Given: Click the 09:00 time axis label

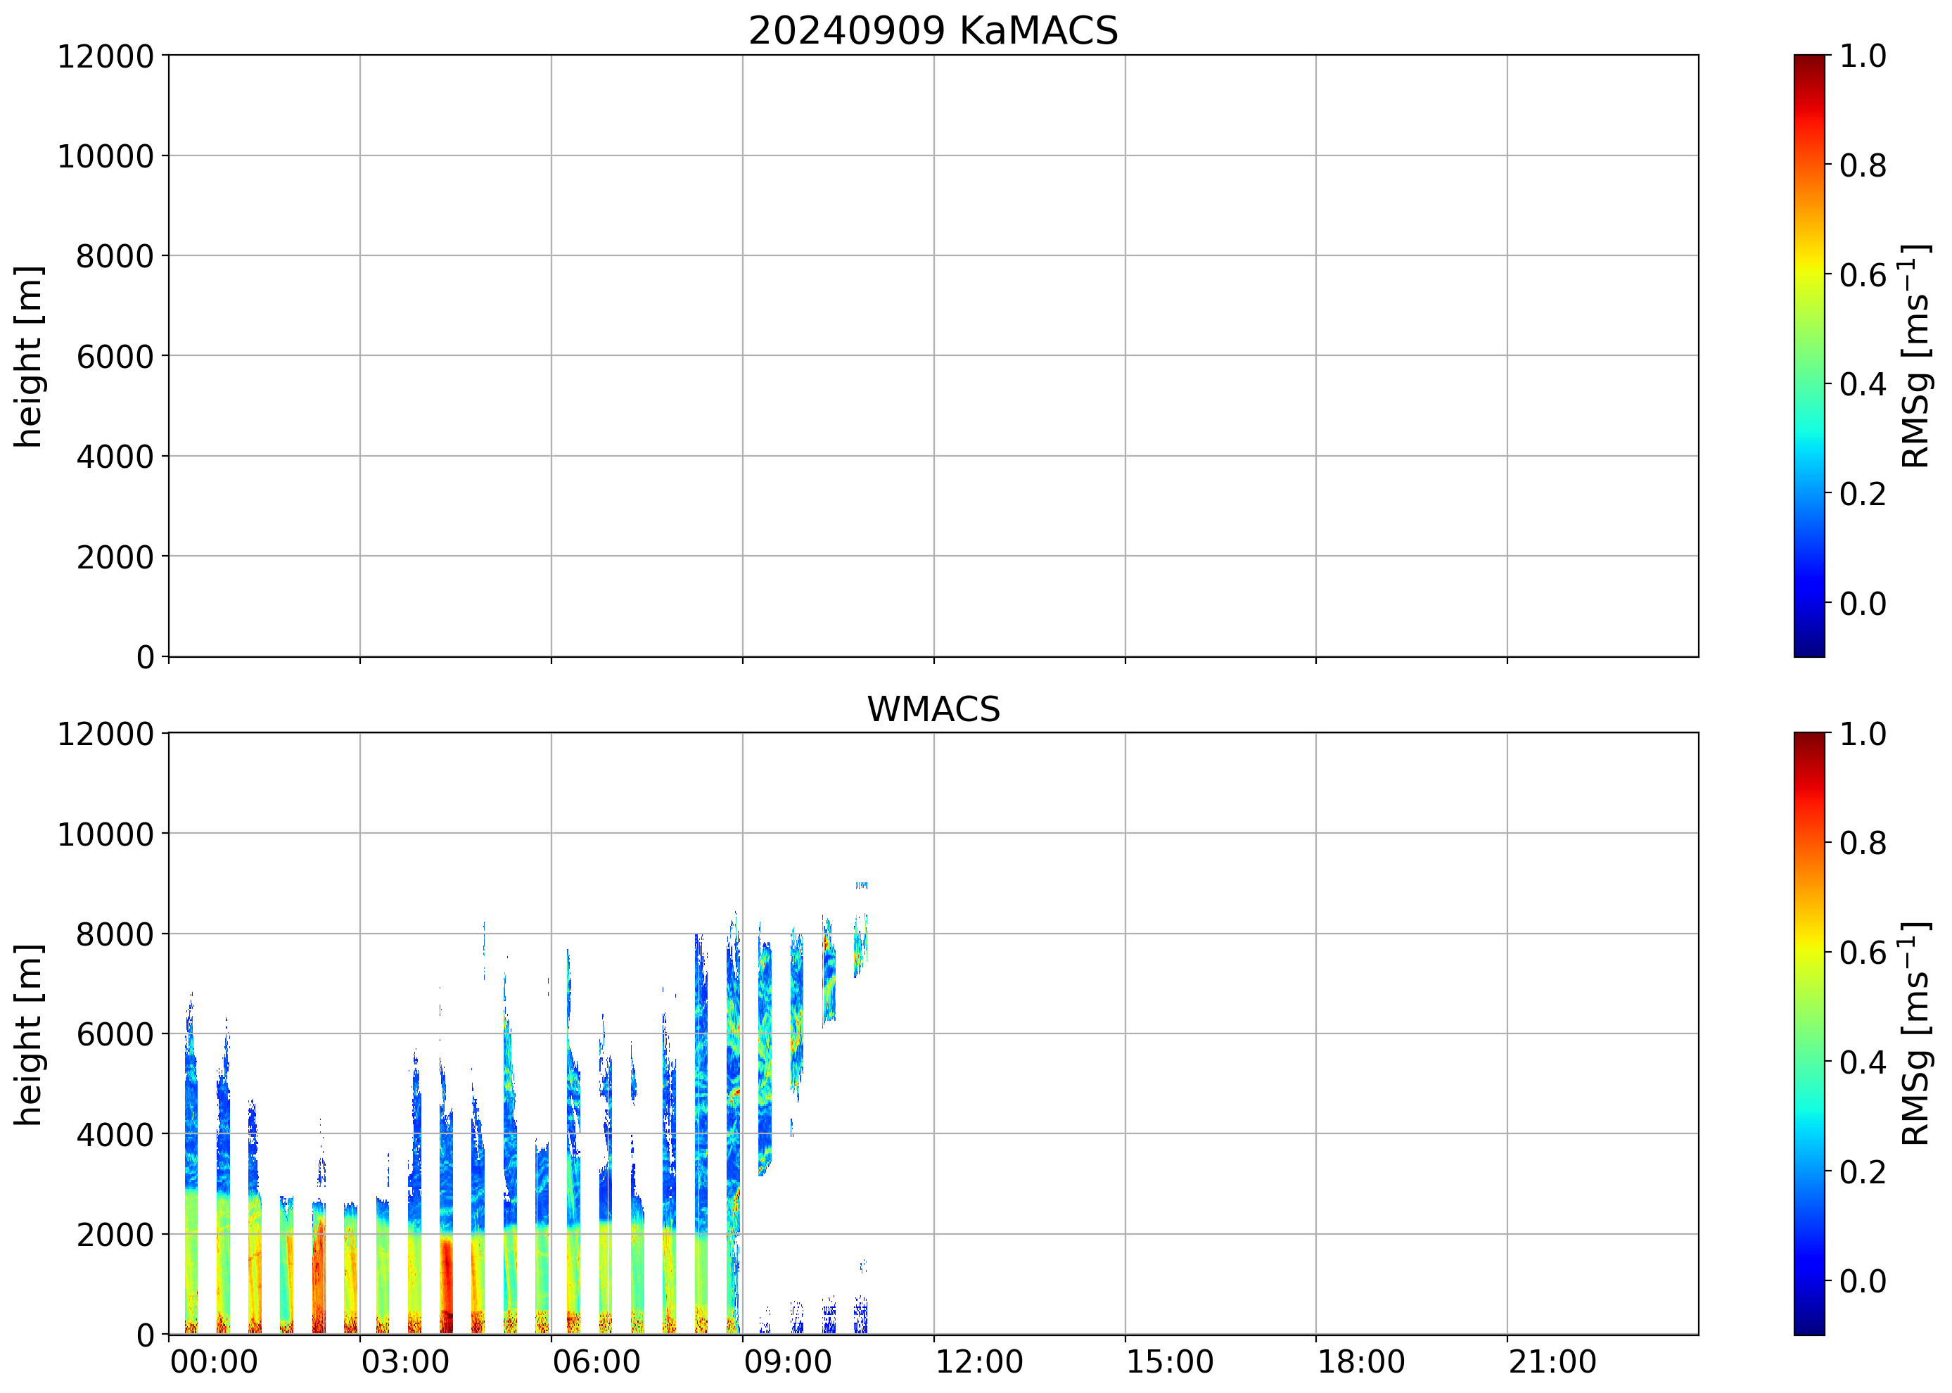Looking at the screenshot, I should (787, 1362).
